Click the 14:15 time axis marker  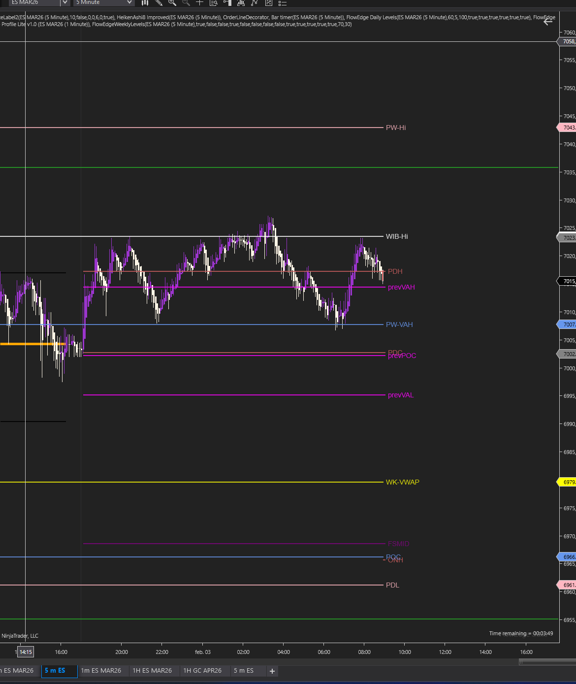(25, 651)
